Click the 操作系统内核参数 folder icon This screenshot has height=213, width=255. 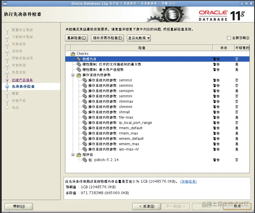click(x=79, y=75)
